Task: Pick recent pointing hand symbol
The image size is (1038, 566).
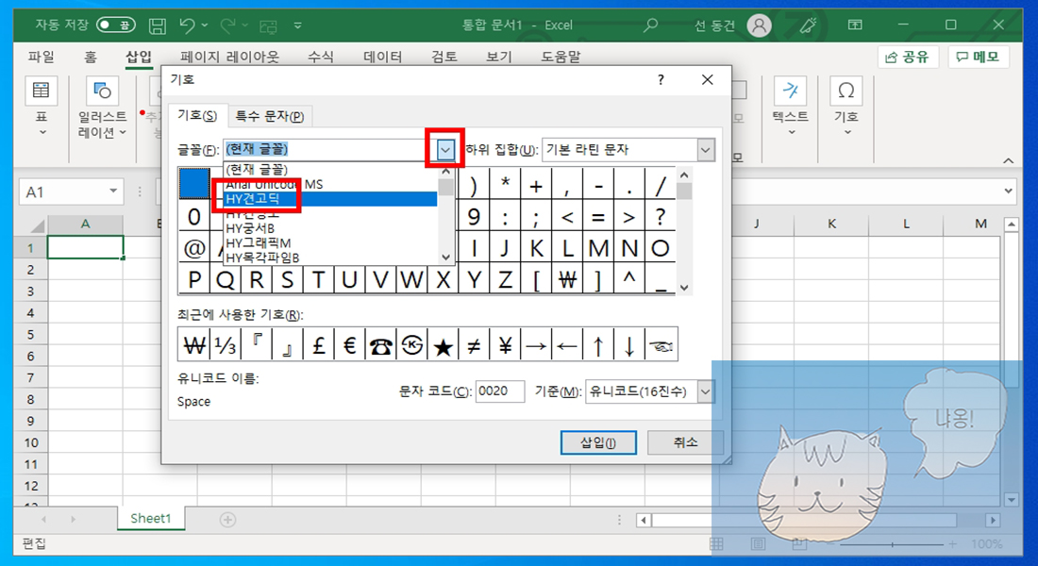Action: pos(661,344)
